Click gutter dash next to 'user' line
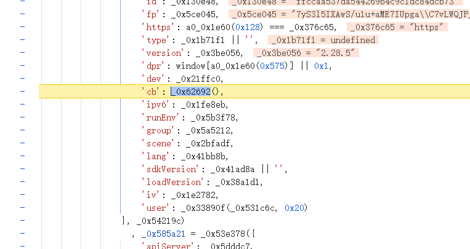Screen dimensions: 470x249 point(22,208)
